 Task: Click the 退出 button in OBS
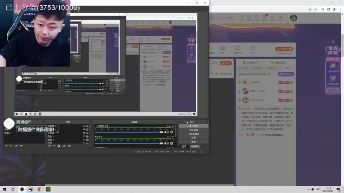point(193,142)
